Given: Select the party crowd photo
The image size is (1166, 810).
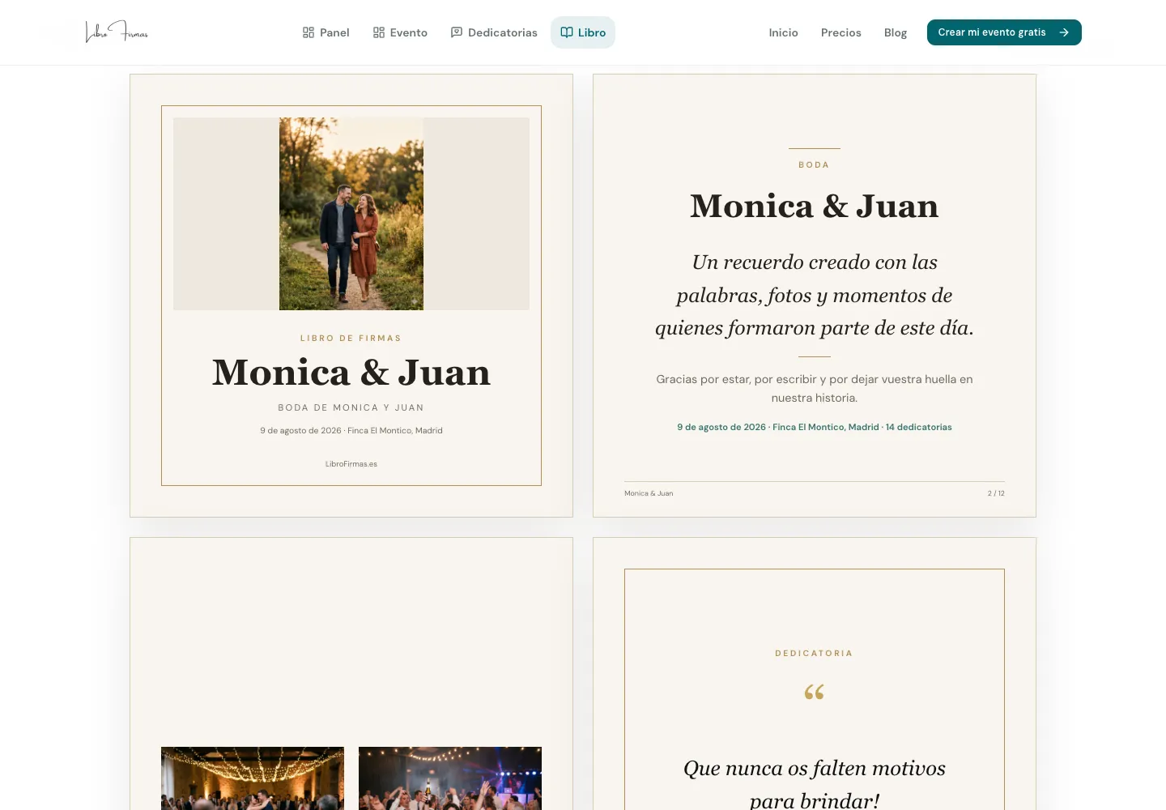Looking at the screenshot, I should (x=450, y=778).
